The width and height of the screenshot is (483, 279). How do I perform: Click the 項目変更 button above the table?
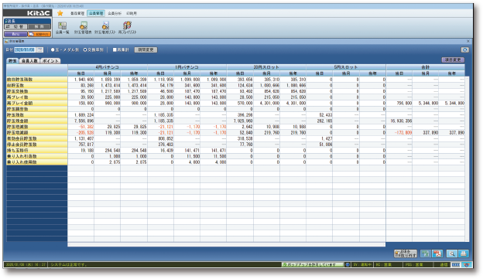[x=453, y=60]
